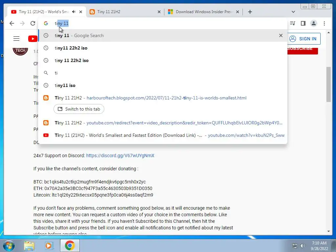Open the youtube.com/watch Tiny 11 suggestion
Viewport: 336px width, 252px height.
(163, 135)
